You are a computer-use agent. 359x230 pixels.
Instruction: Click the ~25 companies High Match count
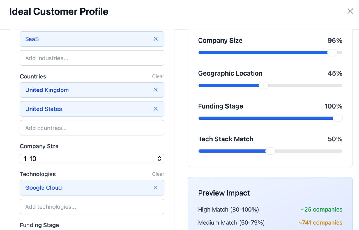click(321, 209)
